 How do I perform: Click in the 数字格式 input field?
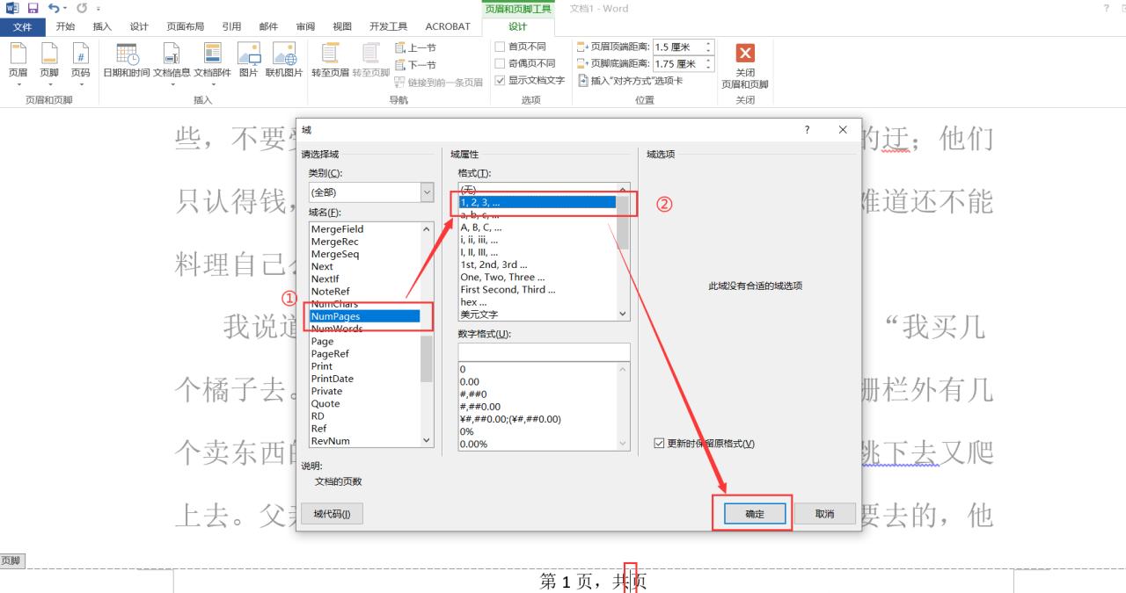point(544,352)
